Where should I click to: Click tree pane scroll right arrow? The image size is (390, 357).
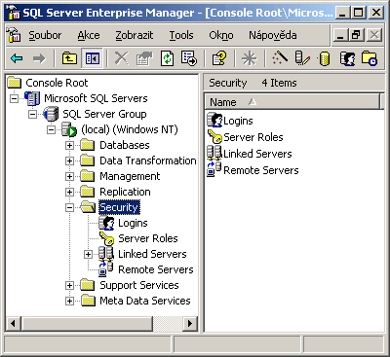tap(190, 323)
